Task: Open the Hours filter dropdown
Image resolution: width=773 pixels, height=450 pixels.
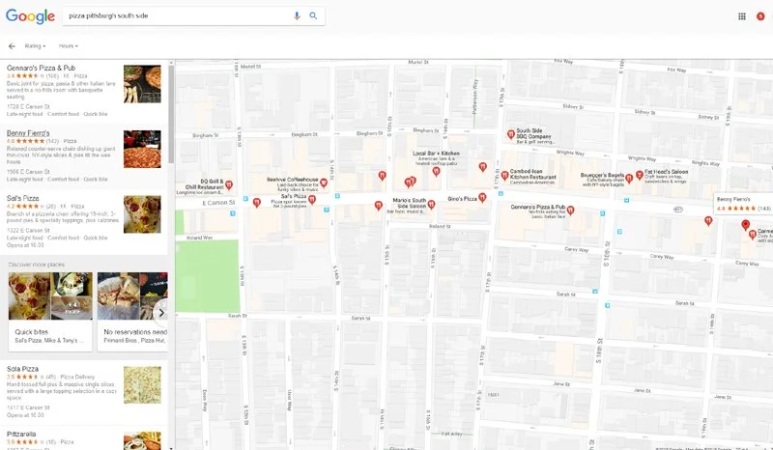Action: tap(68, 45)
